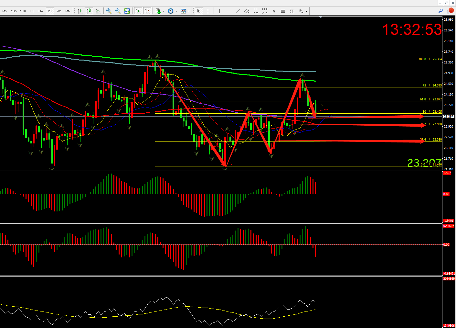456x328 pixels.
Task: Open the chart templates dropdown
Action: [x=189, y=11]
